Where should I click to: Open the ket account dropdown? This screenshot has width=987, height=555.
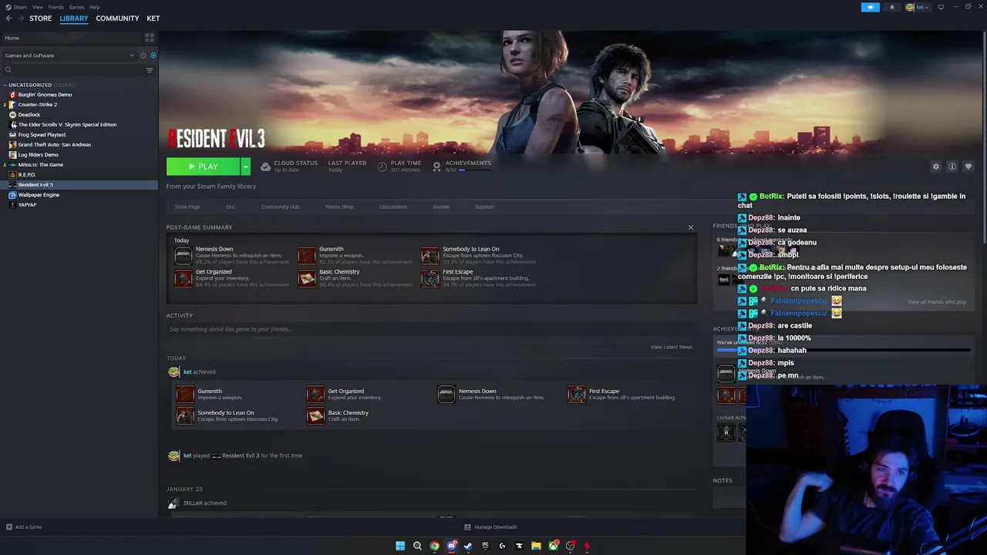918,7
